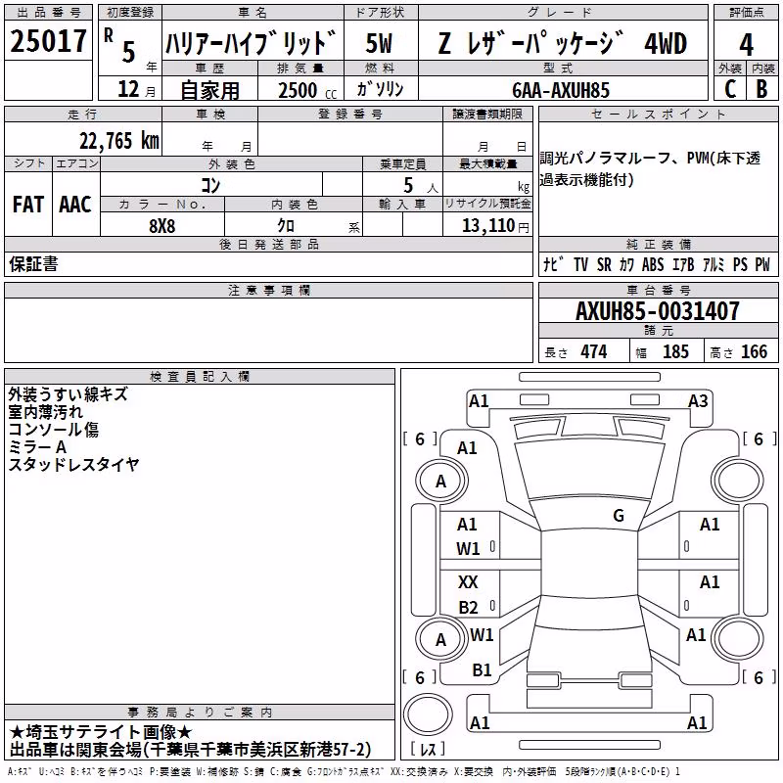Select the vehicle history 自家用

[209, 90]
